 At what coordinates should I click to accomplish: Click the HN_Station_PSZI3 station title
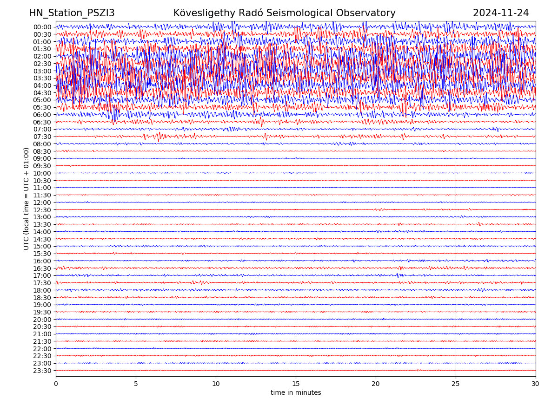click(x=72, y=13)
